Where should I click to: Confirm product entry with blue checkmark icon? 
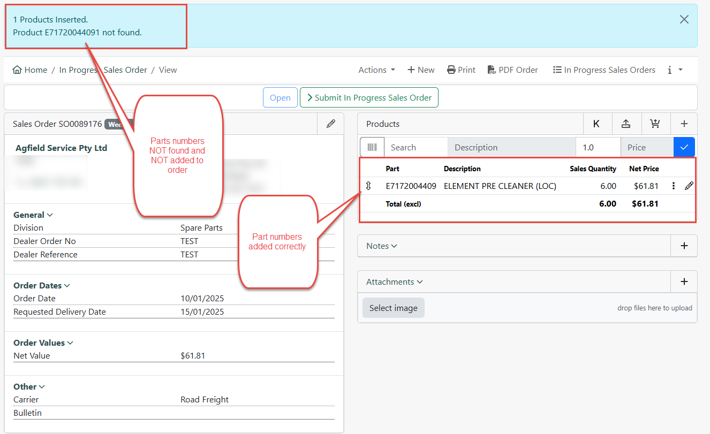pos(684,147)
